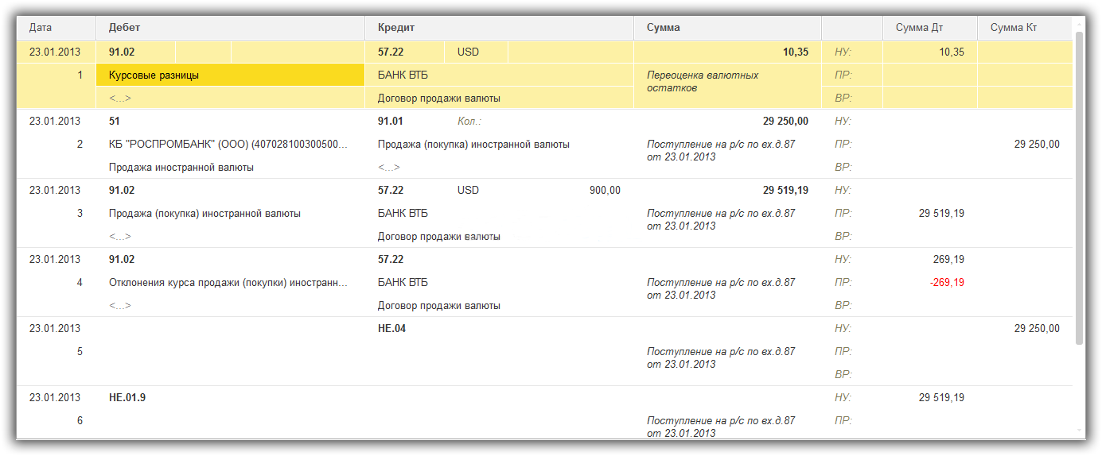The height and width of the screenshot is (456, 1102).
Task: Select the credit account HE.04
Action: (x=391, y=329)
